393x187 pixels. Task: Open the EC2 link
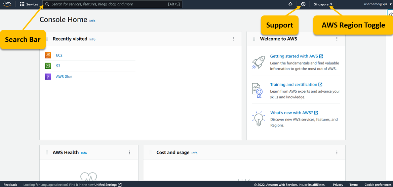(59, 55)
